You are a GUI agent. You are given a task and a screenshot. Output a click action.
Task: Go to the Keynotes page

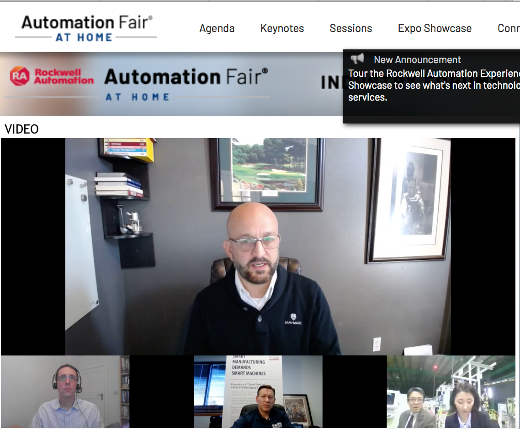pyautogui.click(x=282, y=28)
